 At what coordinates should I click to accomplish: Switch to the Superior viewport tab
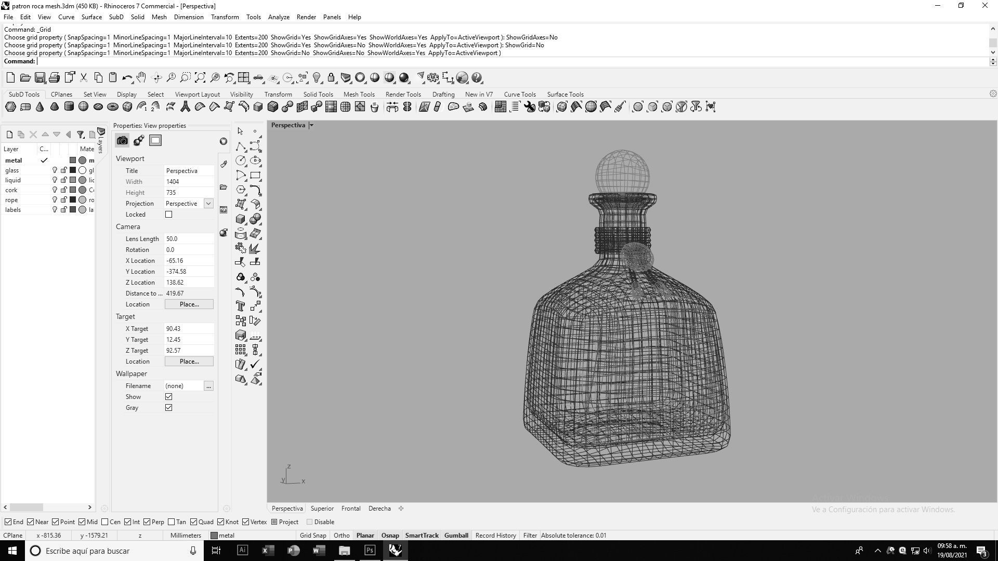click(322, 509)
